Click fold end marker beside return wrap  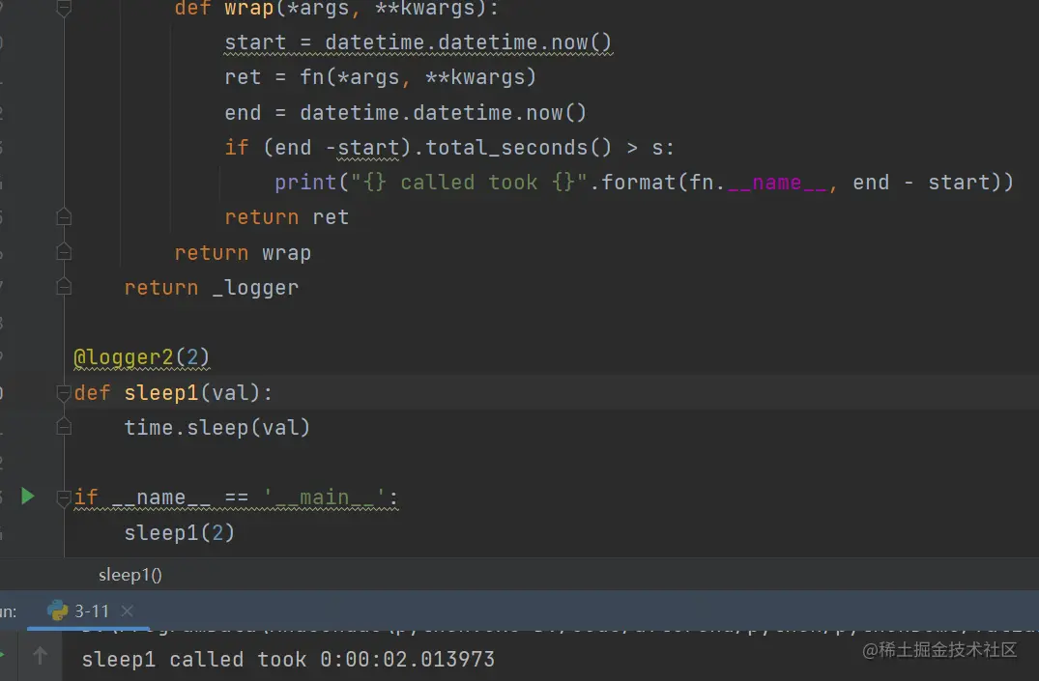click(x=64, y=252)
